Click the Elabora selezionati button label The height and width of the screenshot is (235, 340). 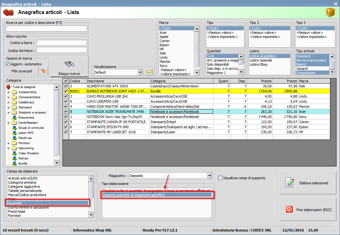pyautogui.click(x=314, y=183)
